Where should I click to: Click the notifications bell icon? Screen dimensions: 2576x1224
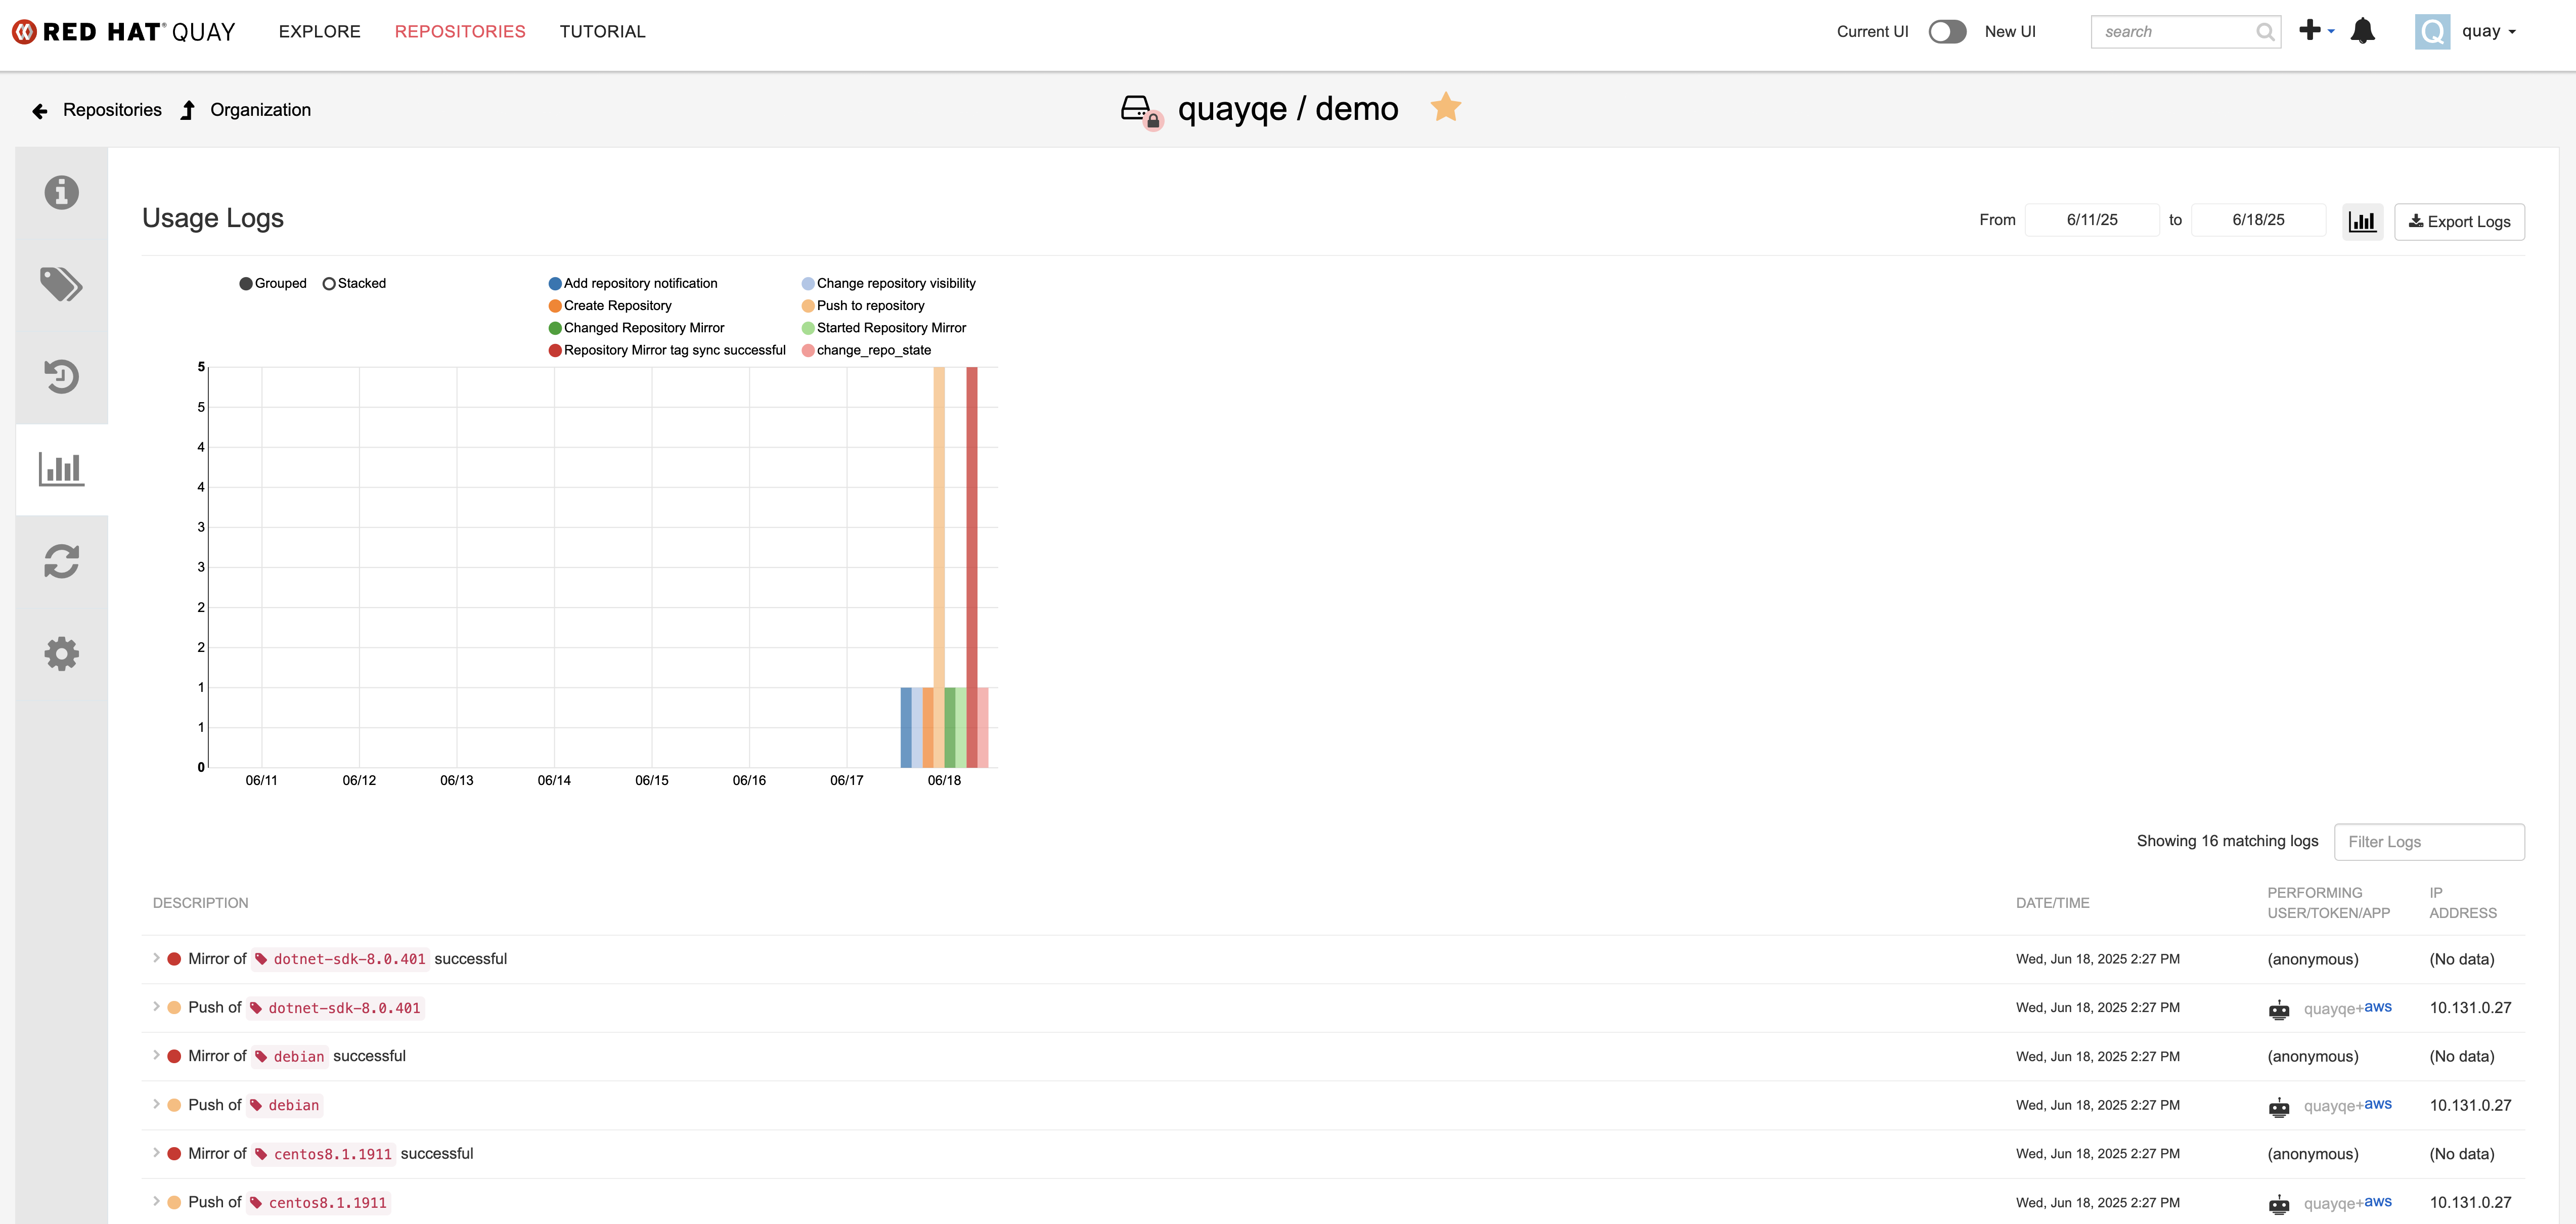pos(2362,31)
